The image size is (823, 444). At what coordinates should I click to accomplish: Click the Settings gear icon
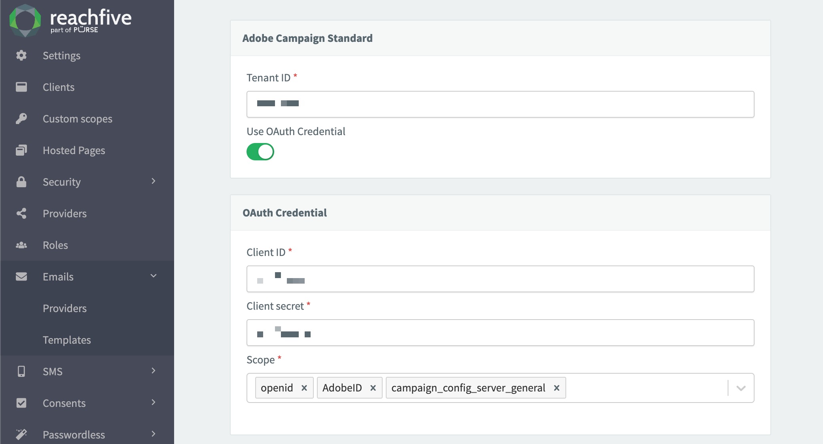tap(21, 55)
